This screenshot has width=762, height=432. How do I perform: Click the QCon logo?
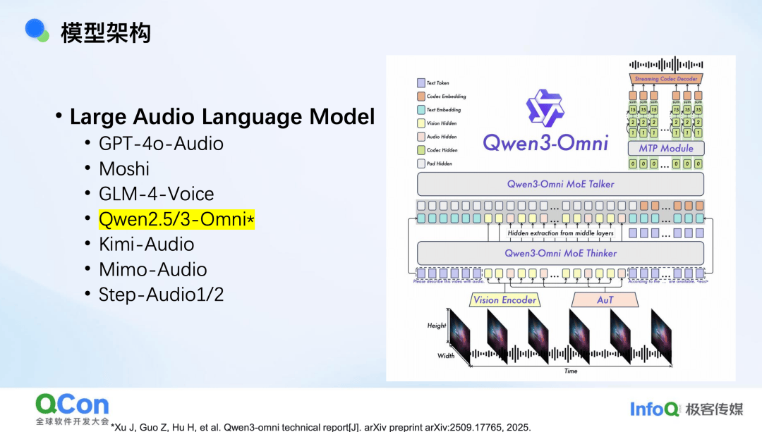[72, 405]
